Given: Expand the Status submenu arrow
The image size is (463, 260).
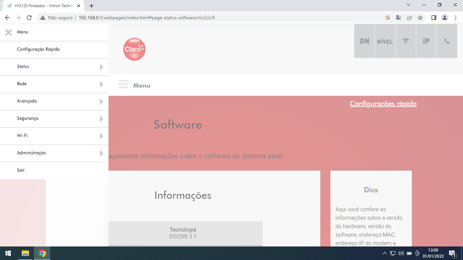Looking at the screenshot, I should (x=101, y=67).
